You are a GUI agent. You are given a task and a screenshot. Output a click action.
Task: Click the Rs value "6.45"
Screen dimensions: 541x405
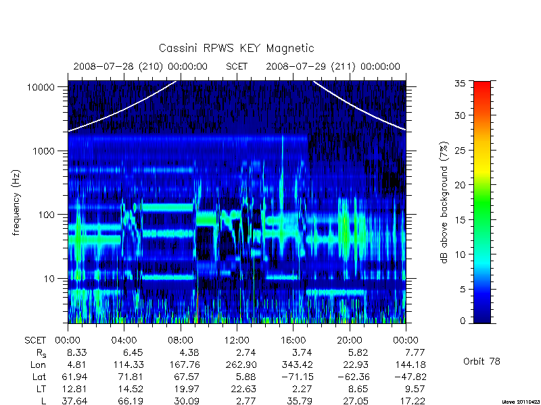[133, 352]
